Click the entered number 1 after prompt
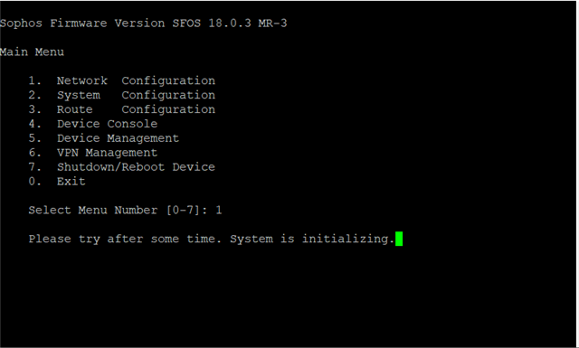Screen dimensions: 579x348 pos(219,210)
